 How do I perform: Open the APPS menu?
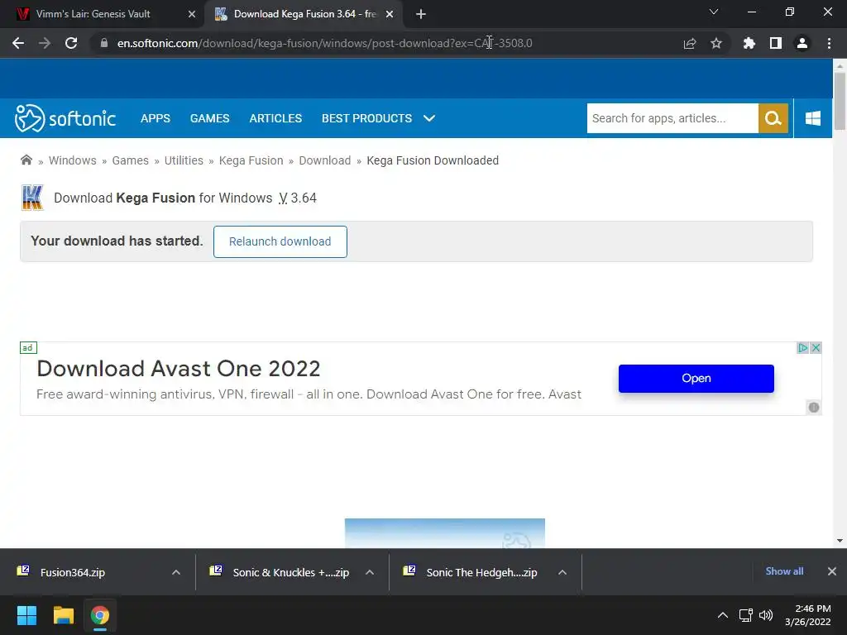click(155, 118)
